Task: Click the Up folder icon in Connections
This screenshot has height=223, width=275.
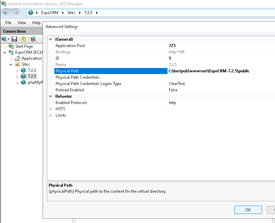Action: tap(24, 39)
